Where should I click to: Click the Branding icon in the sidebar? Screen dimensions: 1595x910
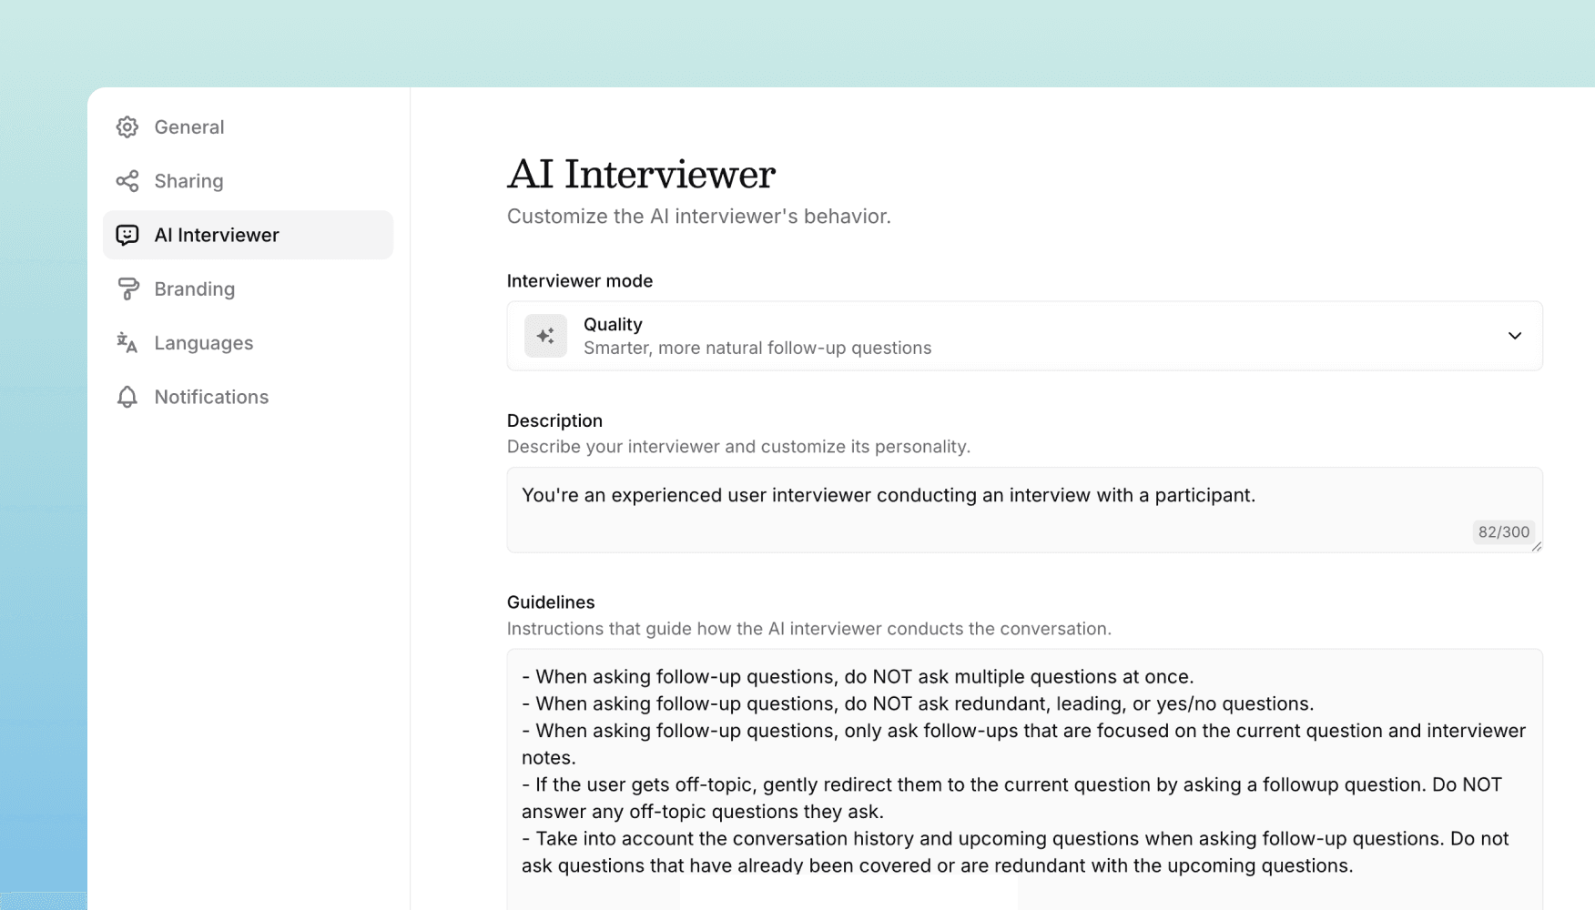[x=127, y=288]
